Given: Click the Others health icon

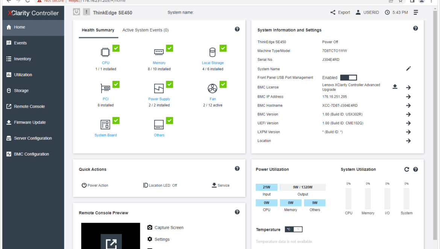Looking at the screenshot, I should pyautogui.click(x=159, y=125).
